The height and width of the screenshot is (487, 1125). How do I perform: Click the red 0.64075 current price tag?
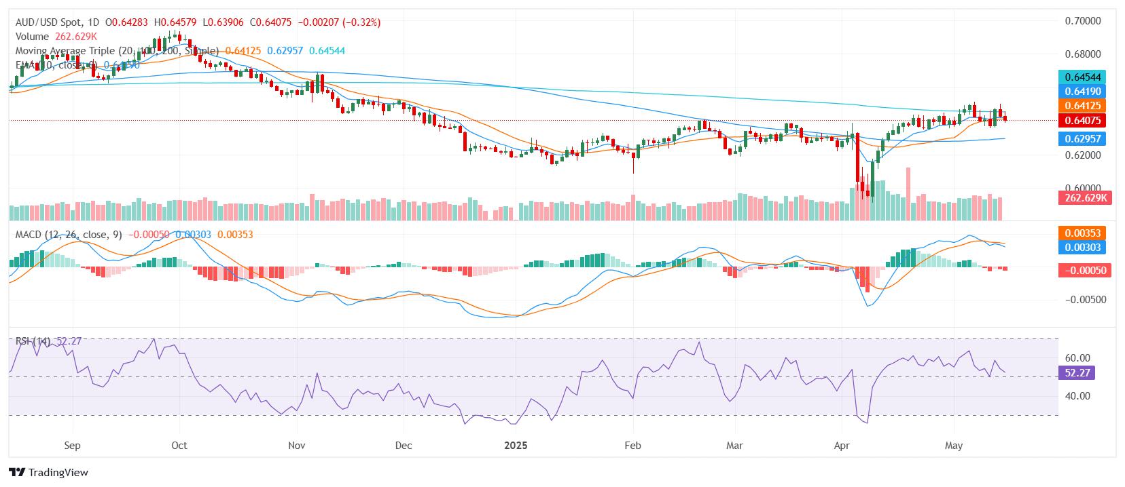(x=1082, y=121)
